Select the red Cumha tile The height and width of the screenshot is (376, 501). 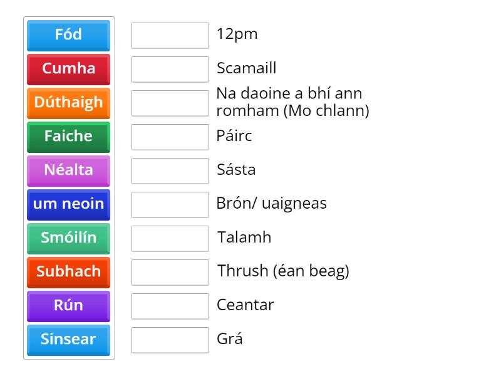(x=68, y=69)
